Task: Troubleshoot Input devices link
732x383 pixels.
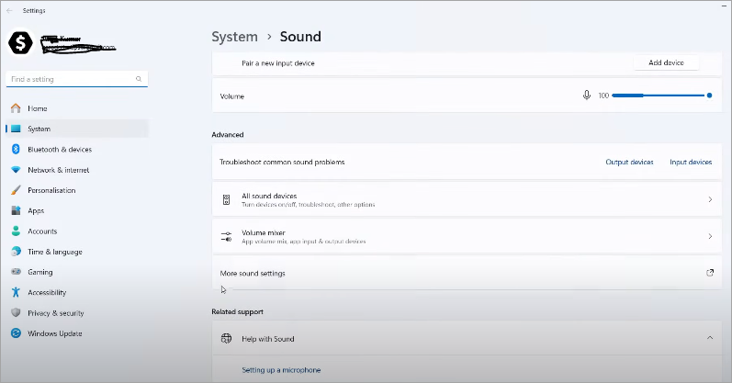Action: (x=691, y=162)
